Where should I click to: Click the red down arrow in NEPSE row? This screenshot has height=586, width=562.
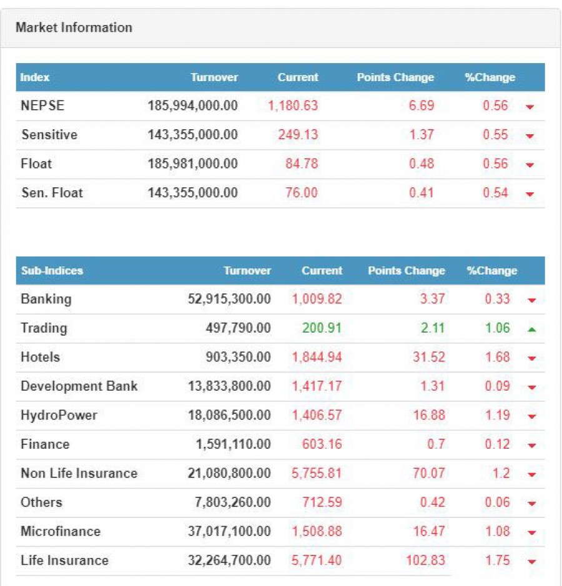coord(530,107)
